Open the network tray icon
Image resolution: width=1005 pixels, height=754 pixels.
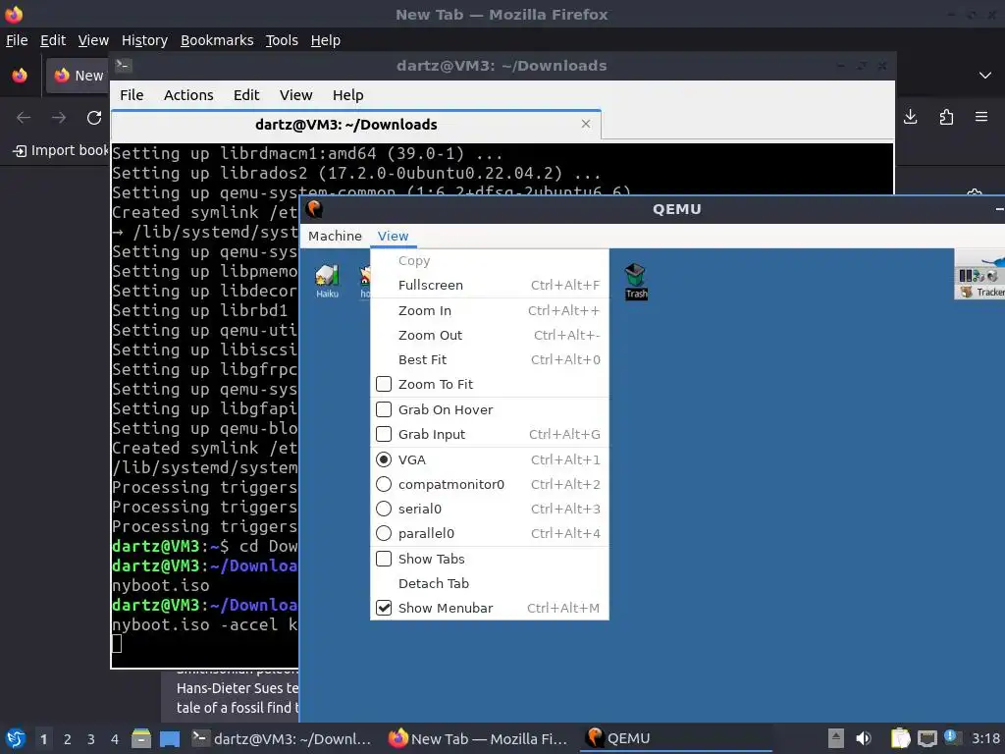coord(926,738)
